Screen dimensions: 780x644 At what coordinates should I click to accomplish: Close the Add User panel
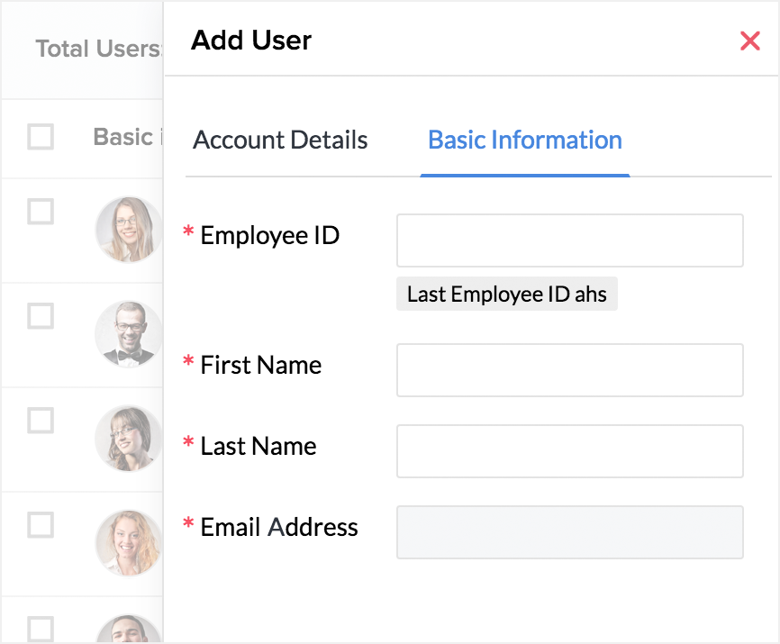point(749,41)
